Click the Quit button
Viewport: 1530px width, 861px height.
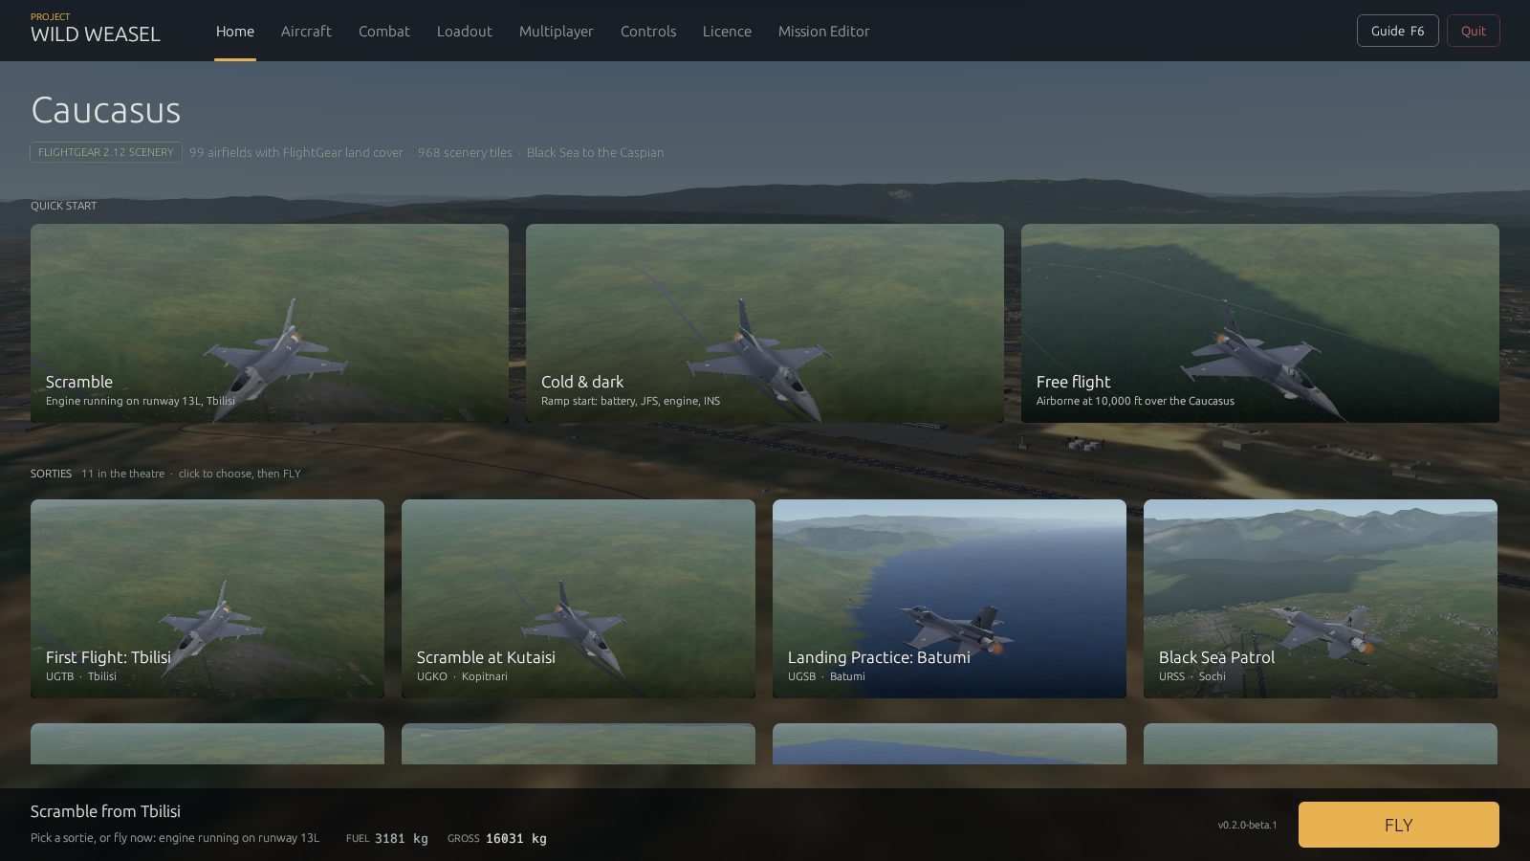point(1474,31)
